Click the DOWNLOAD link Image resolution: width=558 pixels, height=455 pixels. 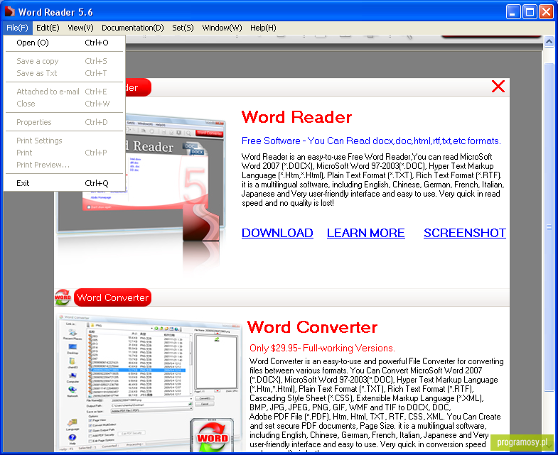click(277, 233)
